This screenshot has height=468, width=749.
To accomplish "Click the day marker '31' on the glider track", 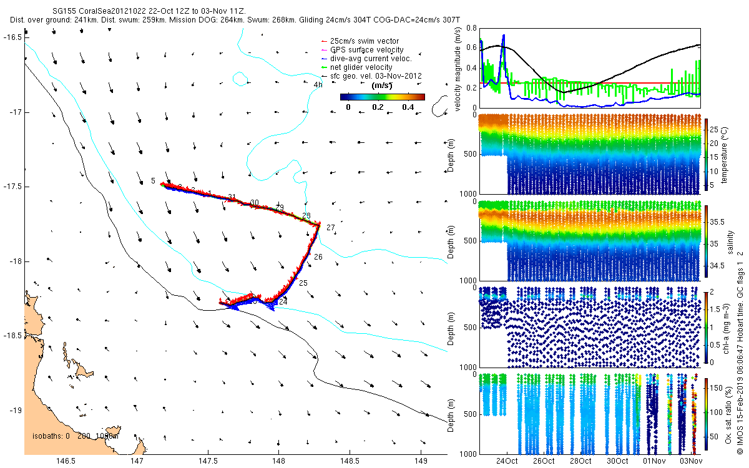I will coord(232,198).
